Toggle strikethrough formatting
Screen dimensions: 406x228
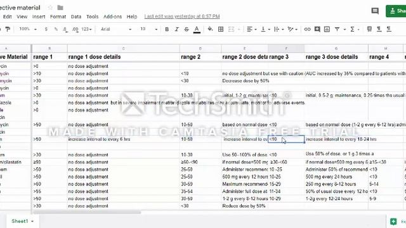(187, 29)
